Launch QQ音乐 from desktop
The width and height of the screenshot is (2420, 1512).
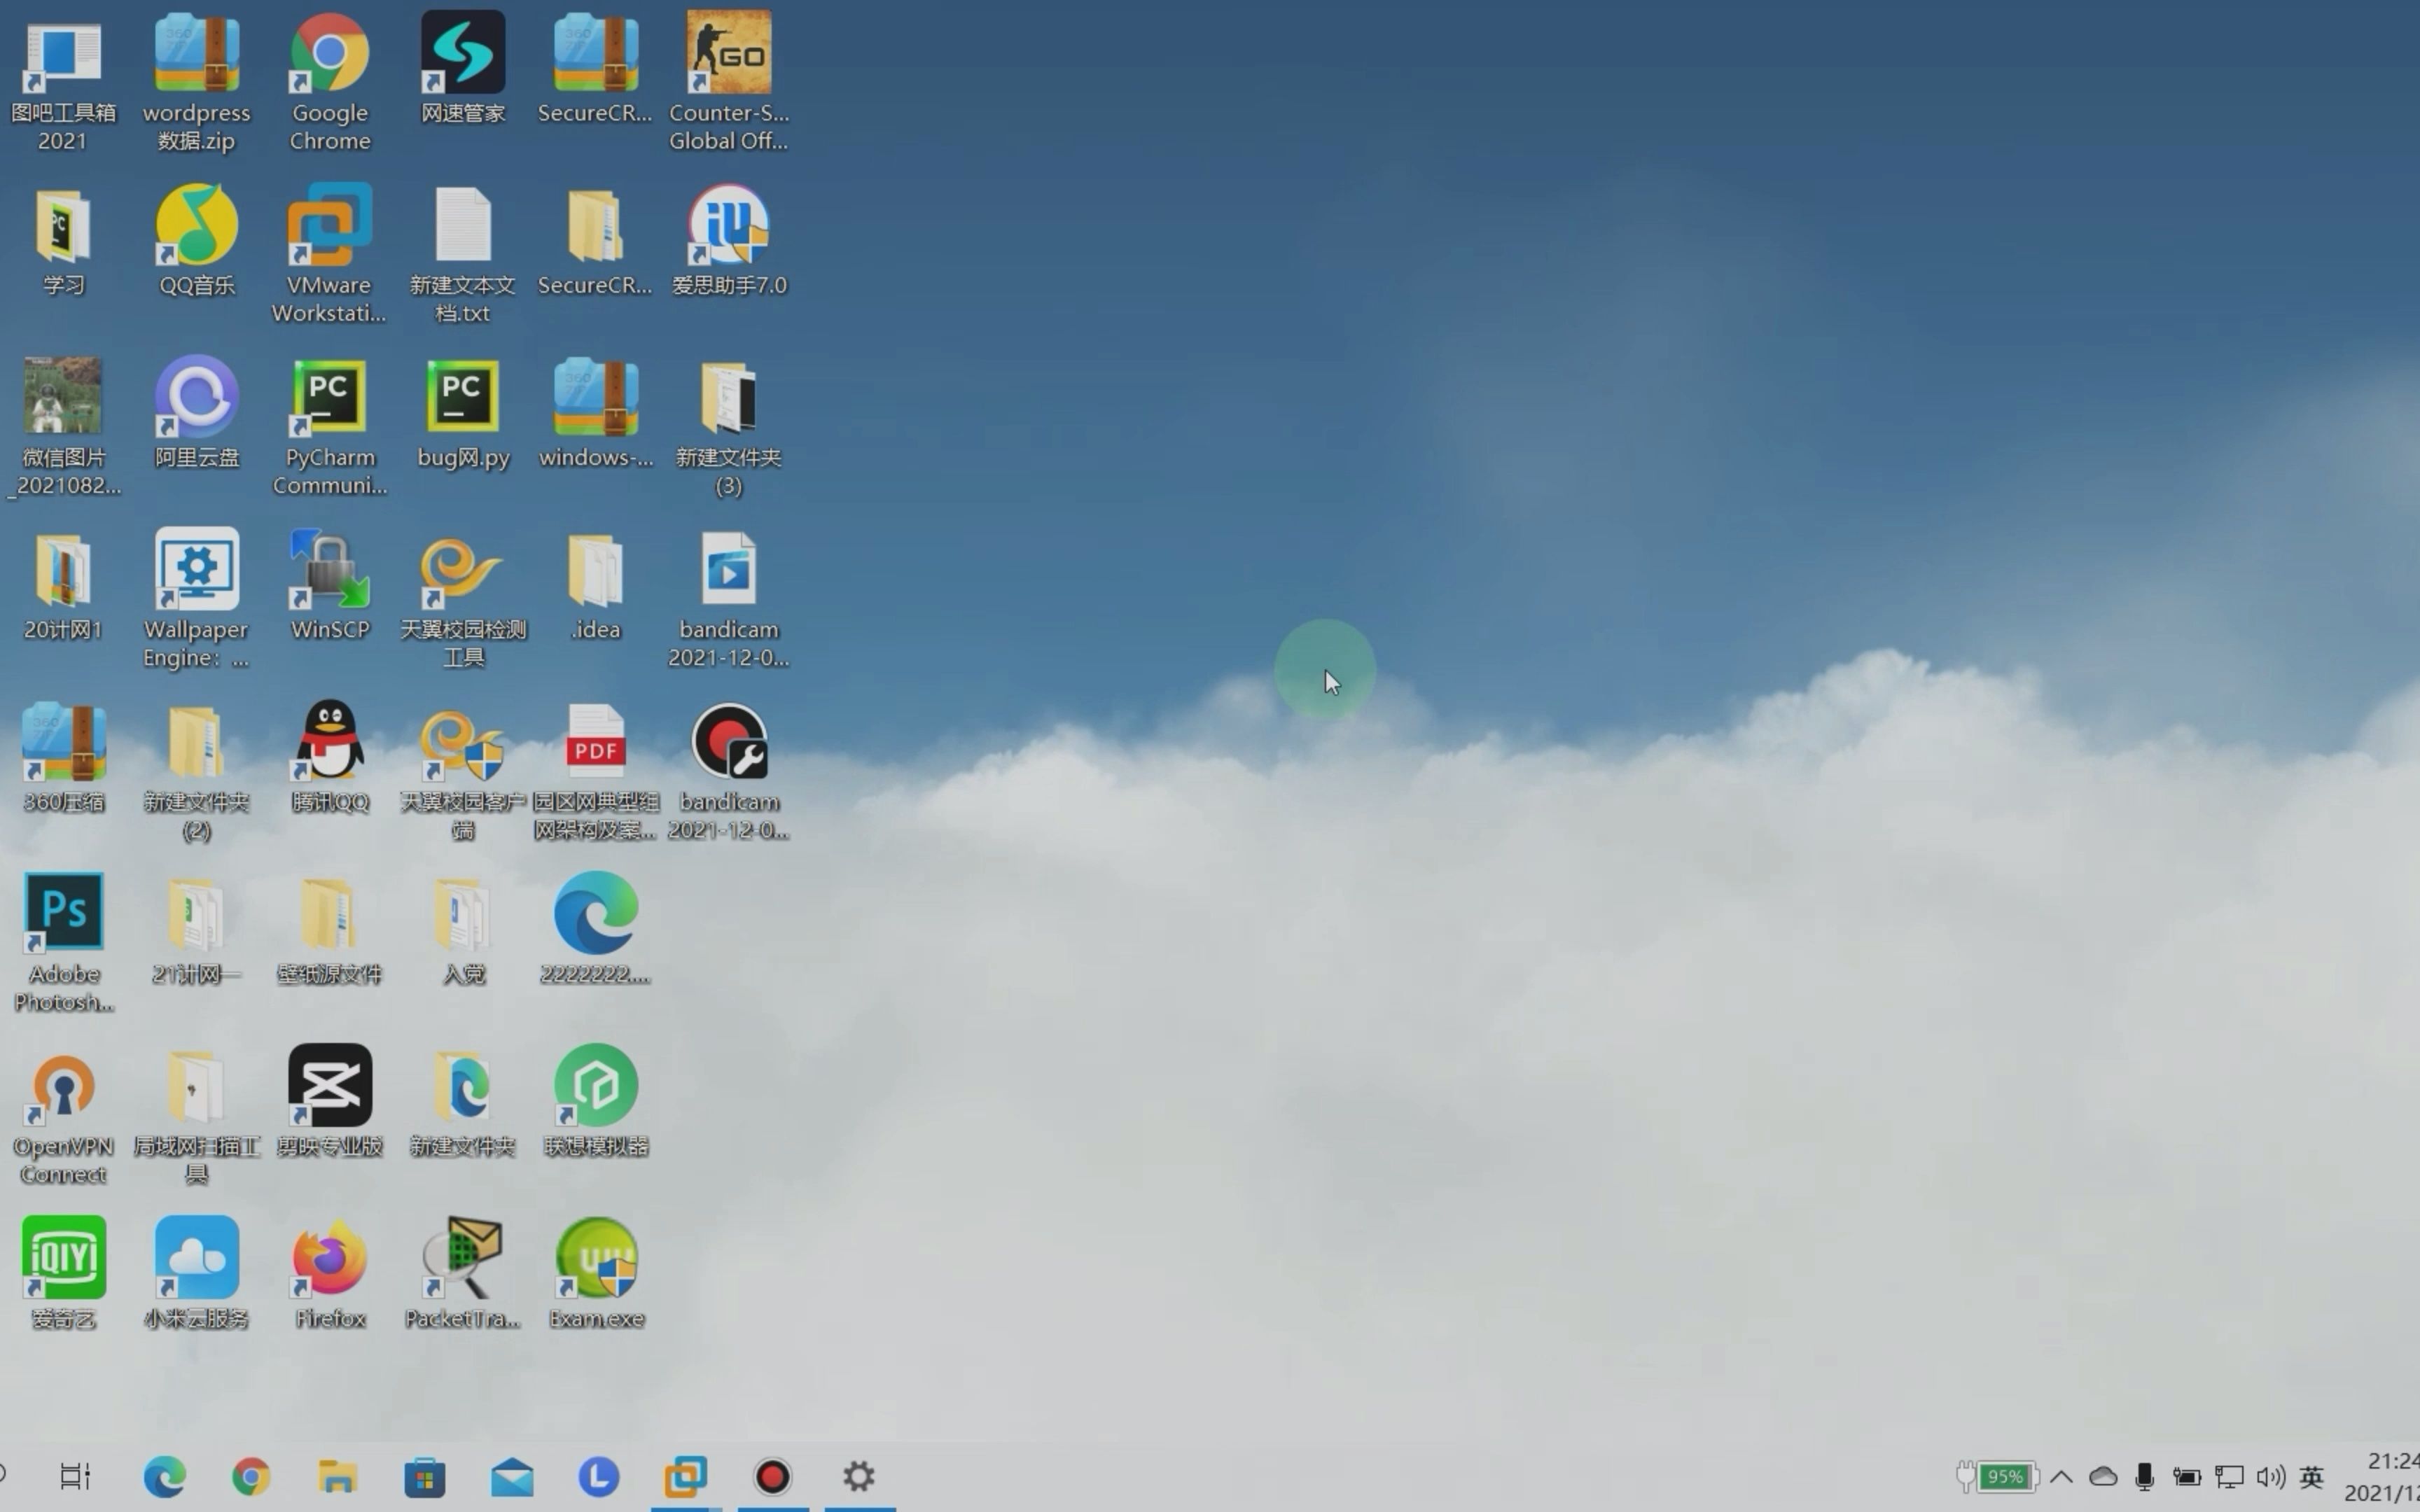(196, 240)
